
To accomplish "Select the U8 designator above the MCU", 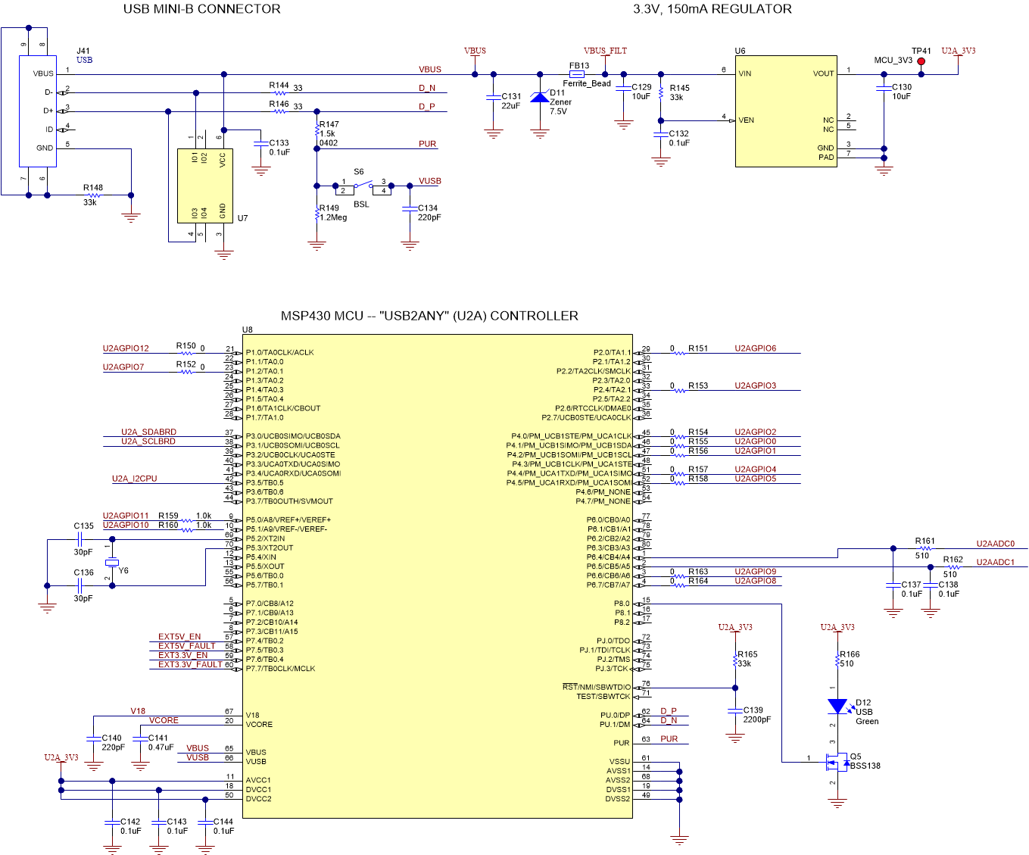I will (x=248, y=329).
